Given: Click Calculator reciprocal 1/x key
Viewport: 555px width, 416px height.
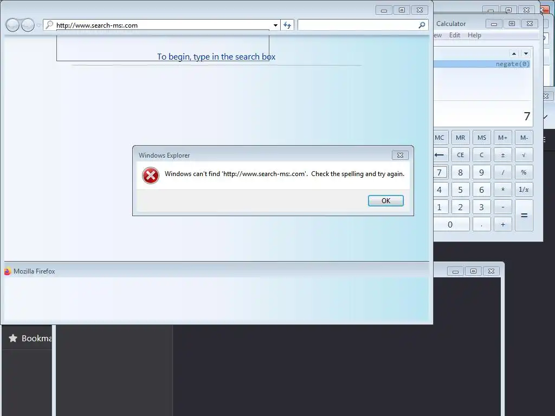Looking at the screenshot, I should (524, 190).
